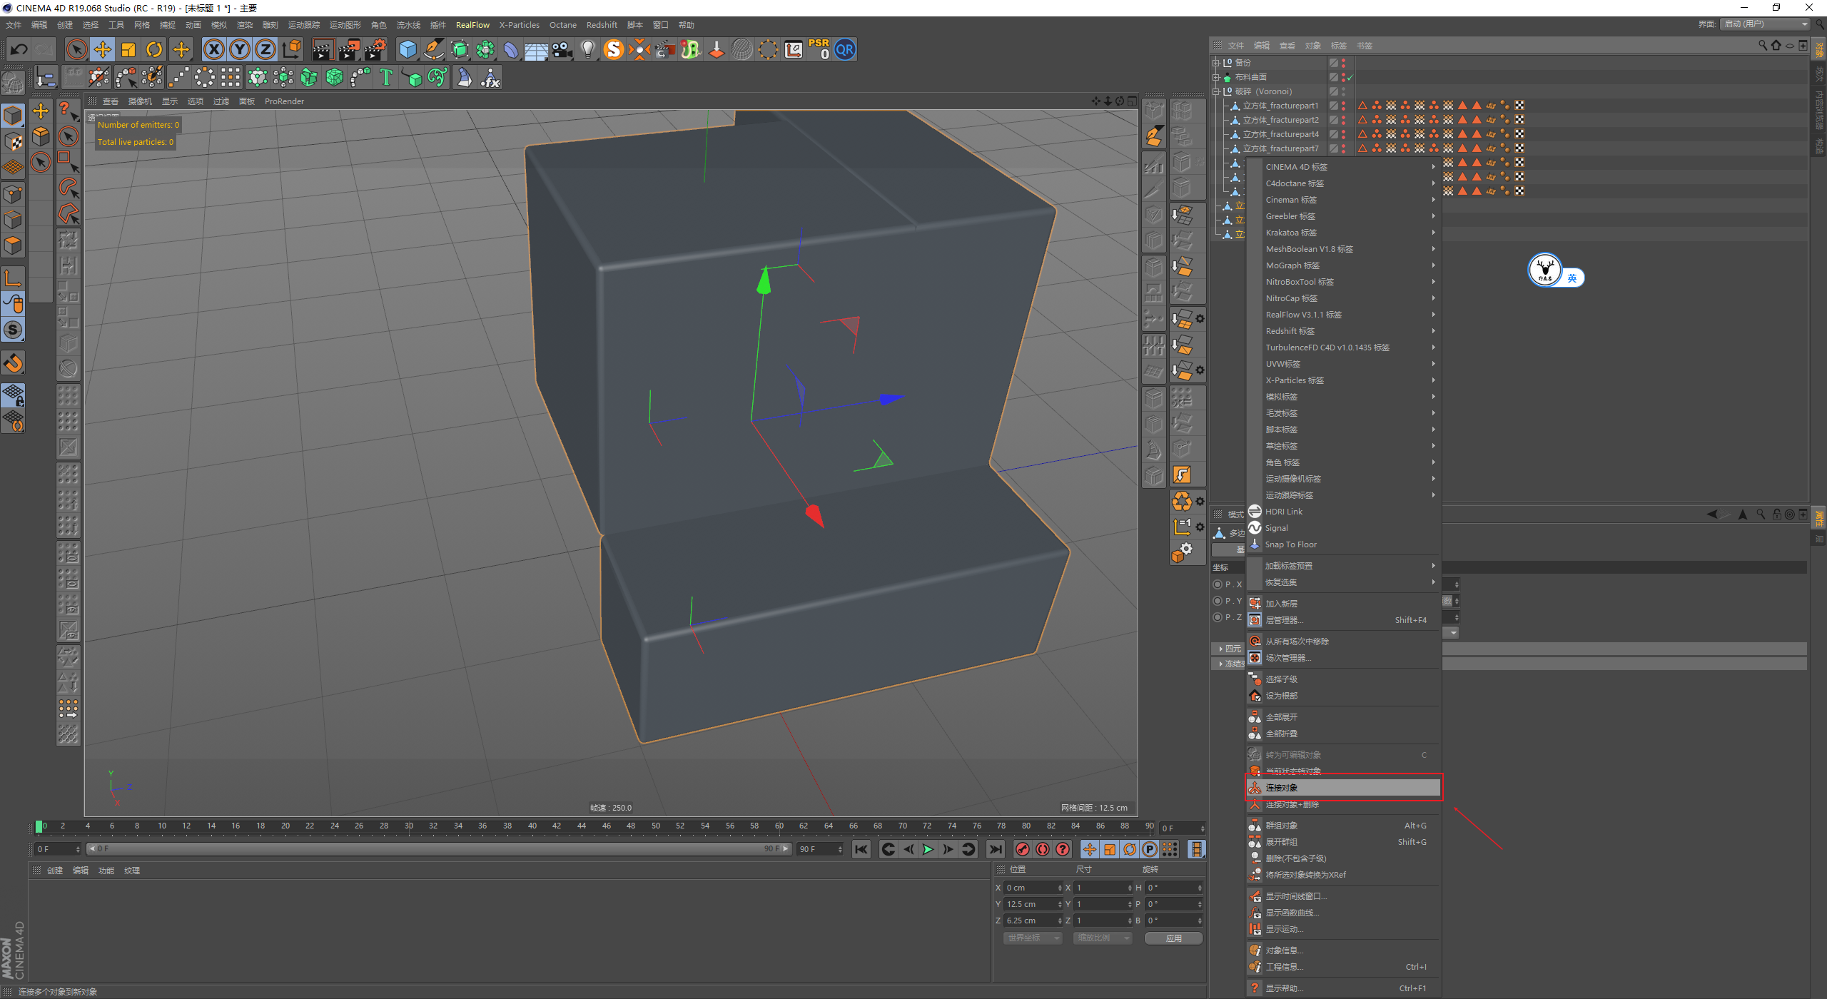The height and width of the screenshot is (999, 1827).
Task: Click the blue QR toolbar icon
Action: [x=845, y=49]
